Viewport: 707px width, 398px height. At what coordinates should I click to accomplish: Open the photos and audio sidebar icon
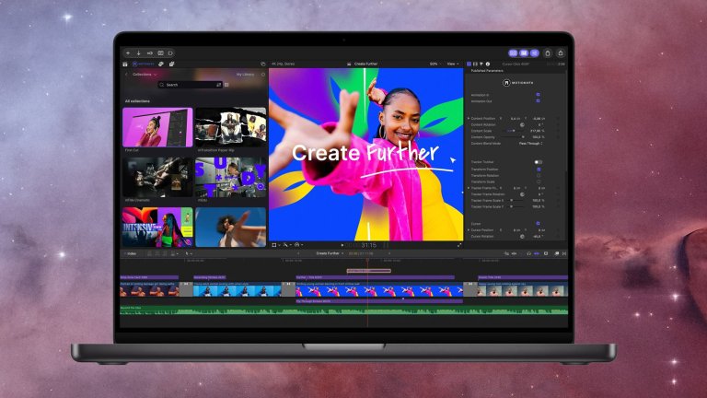(161, 64)
